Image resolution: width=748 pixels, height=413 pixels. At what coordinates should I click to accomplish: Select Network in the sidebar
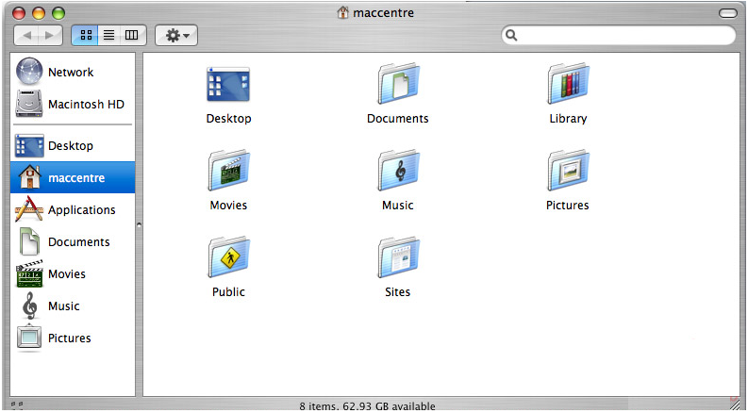73,72
